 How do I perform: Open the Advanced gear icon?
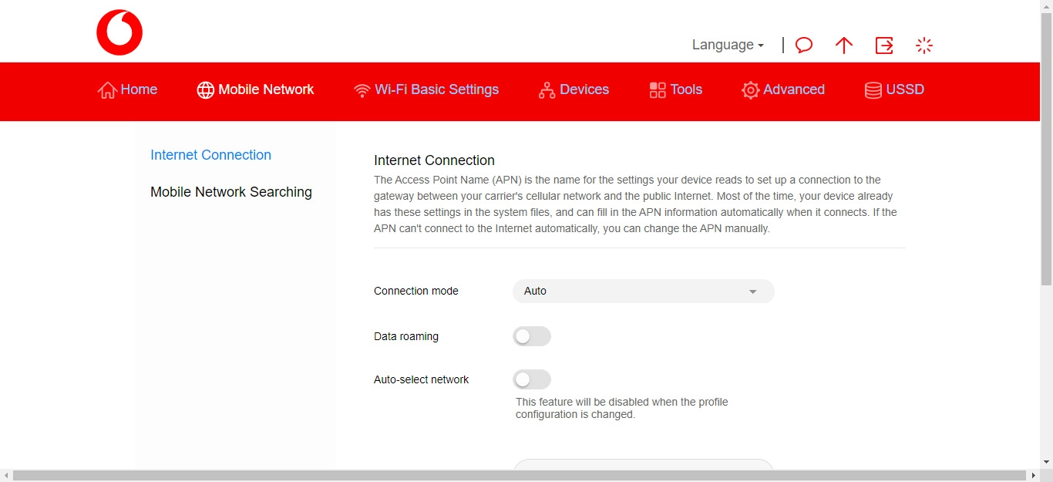click(x=749, y=89)
